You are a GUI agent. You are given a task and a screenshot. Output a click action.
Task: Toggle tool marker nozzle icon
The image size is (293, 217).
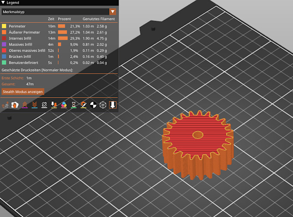[112, 105]
